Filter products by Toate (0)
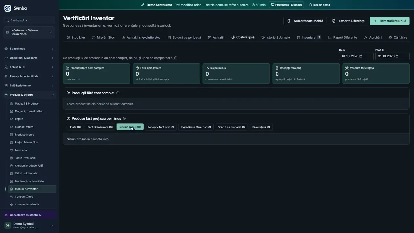Viewport: 414px width, 233px height. (x=75, y=127)
